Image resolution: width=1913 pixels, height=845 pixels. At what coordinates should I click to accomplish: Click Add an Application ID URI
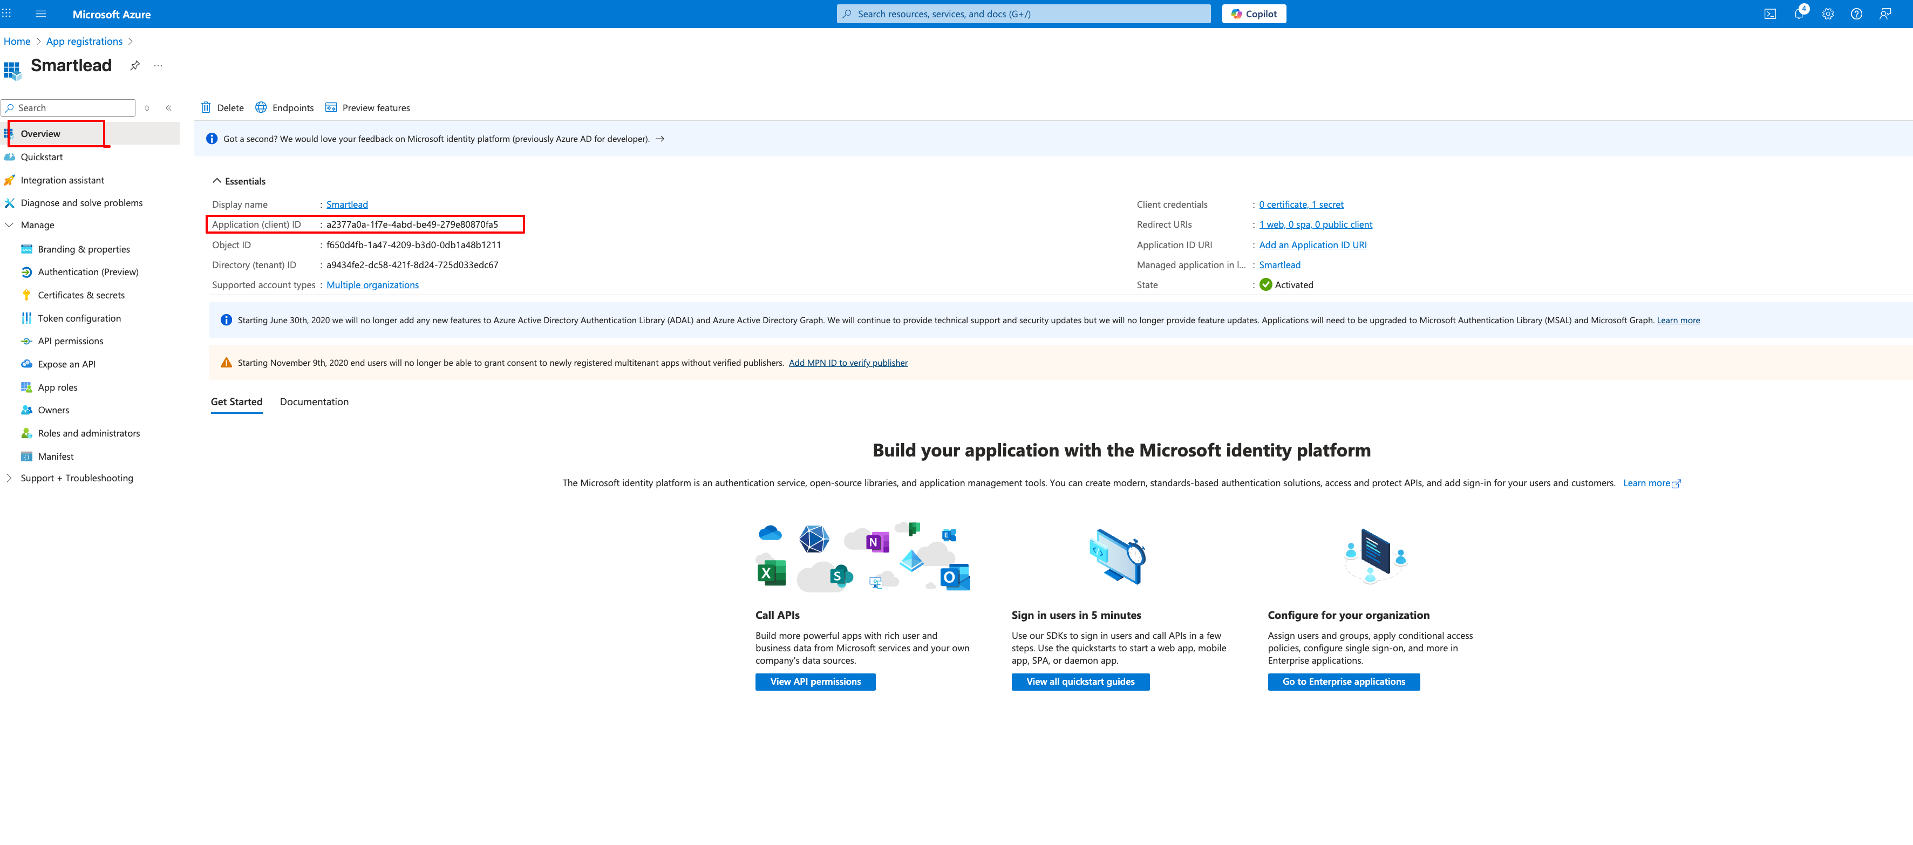click(x=1313, y=245)
